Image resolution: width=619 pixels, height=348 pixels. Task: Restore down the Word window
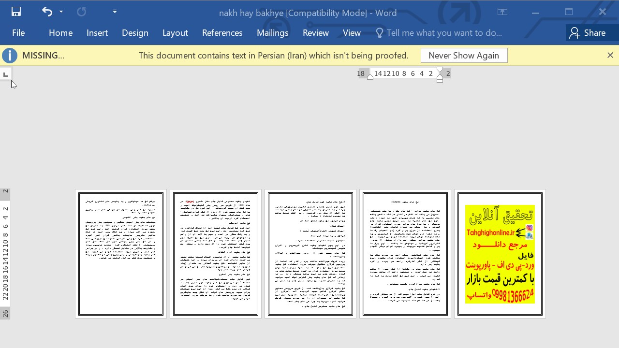(569, 12)
